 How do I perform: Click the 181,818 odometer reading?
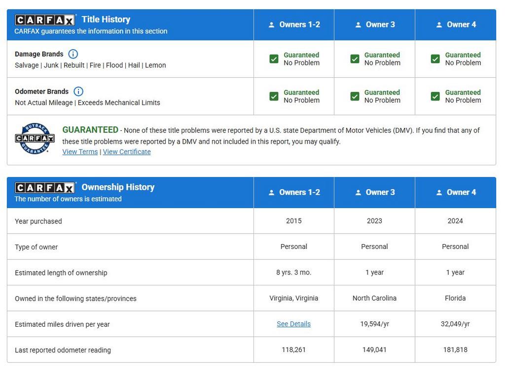tap(455, 350)
